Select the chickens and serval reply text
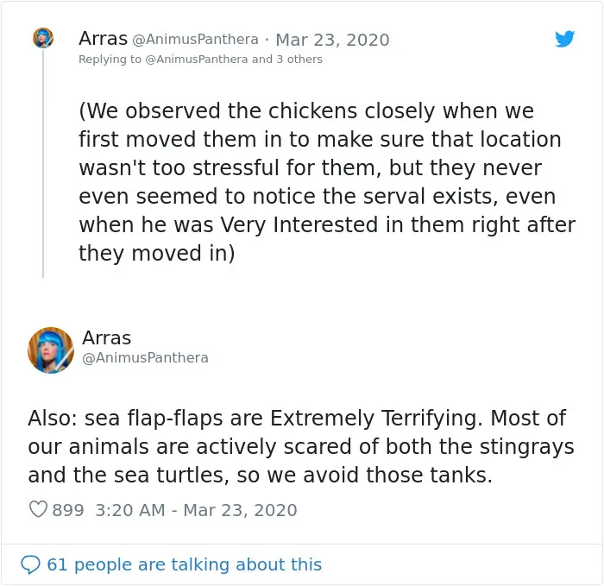Image resolution: width=604 pixels, height=586 pixels. pos(327,182)
